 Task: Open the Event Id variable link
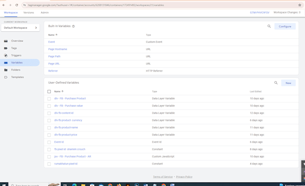(59, 142)
